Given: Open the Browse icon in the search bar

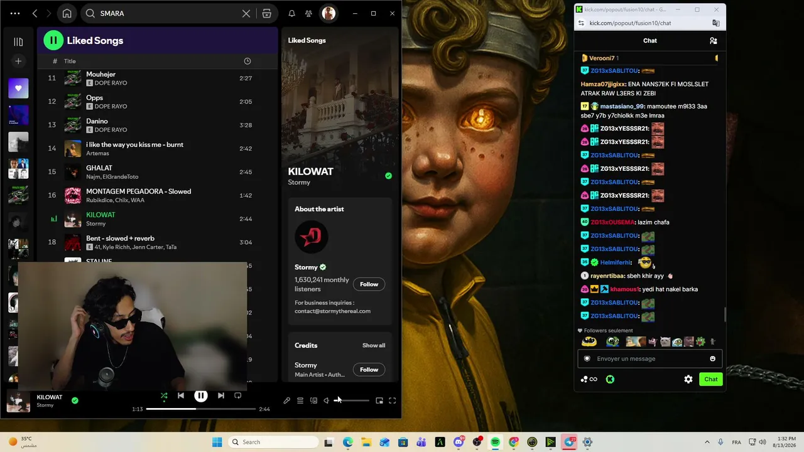Looking at the screenshot, I should click(266, 13).
